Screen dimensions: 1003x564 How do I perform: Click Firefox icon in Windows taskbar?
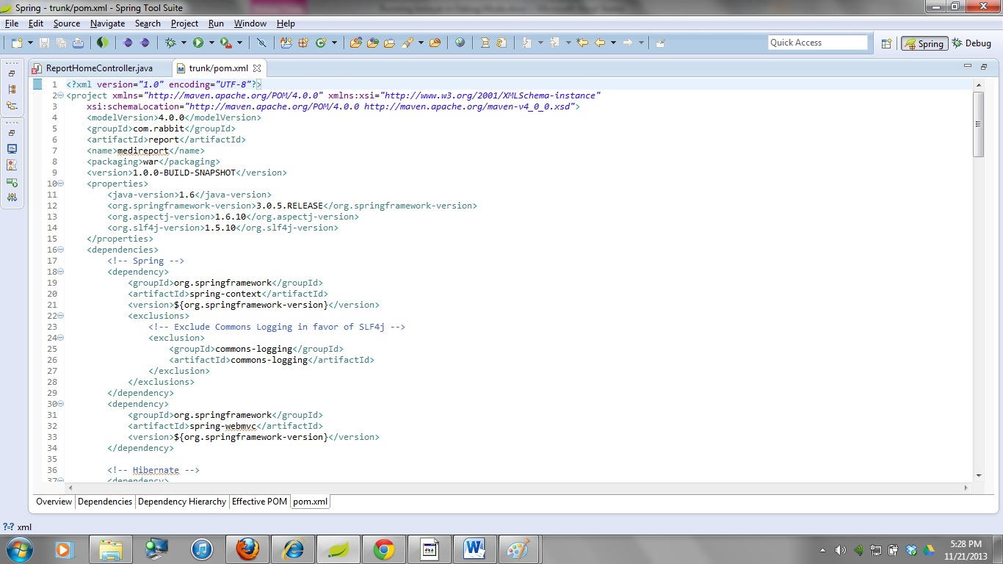(247, 549)
